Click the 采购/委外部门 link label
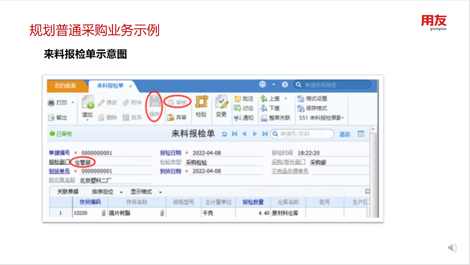The width and height of the screenshot is (470, 265). tap(288, 162)
